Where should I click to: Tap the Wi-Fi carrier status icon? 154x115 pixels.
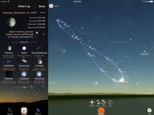tap(8, 2)
